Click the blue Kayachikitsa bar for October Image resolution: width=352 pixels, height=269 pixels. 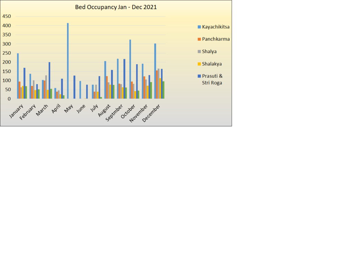point(130,69)
